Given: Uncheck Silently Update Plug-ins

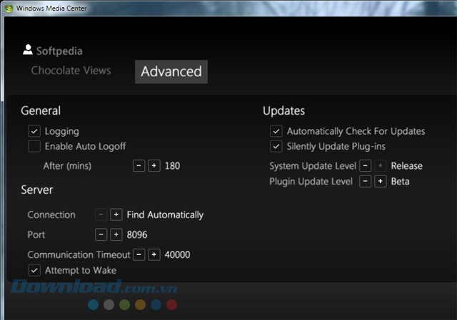Looking at the screenshot, I should tap(276, 147).
